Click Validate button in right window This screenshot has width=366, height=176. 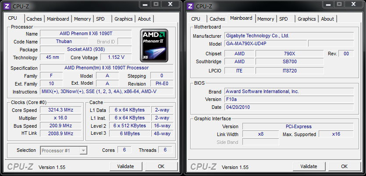tap(309, 166)
